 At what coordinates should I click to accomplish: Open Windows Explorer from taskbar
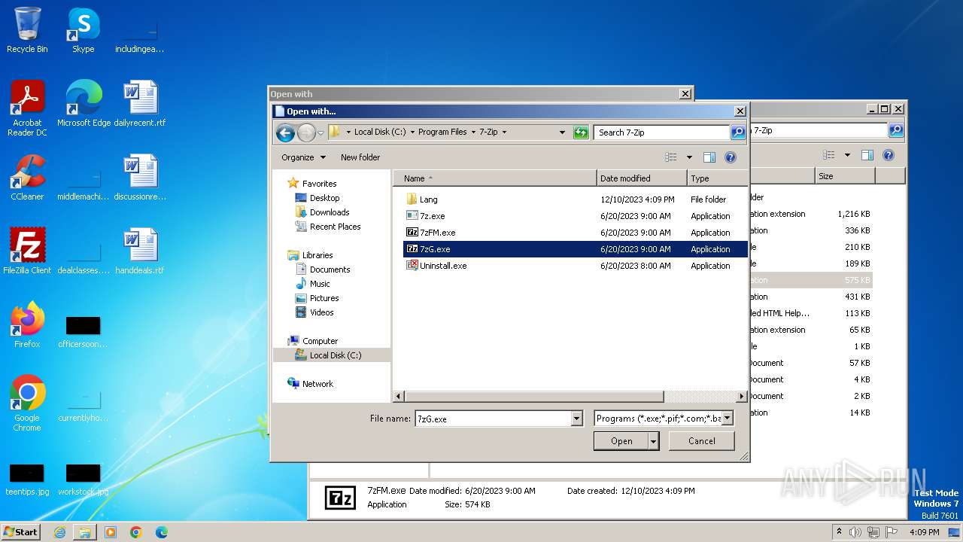pyautogui.click(x=85, y=532)
